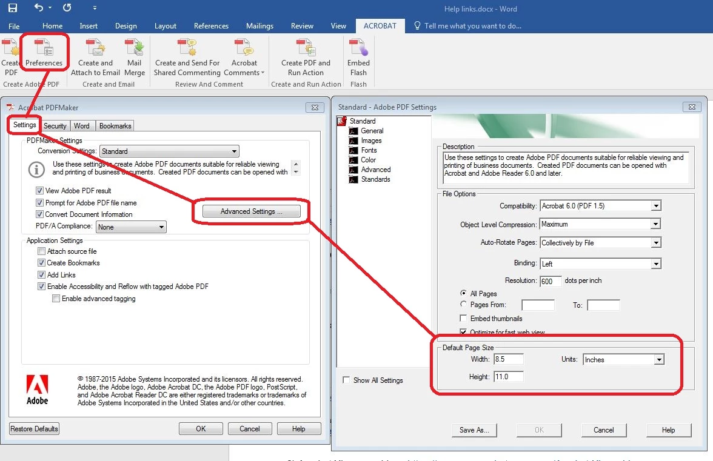Click the Create PDF ribbon icon
713x461 pixels.
tap(10, 48)
